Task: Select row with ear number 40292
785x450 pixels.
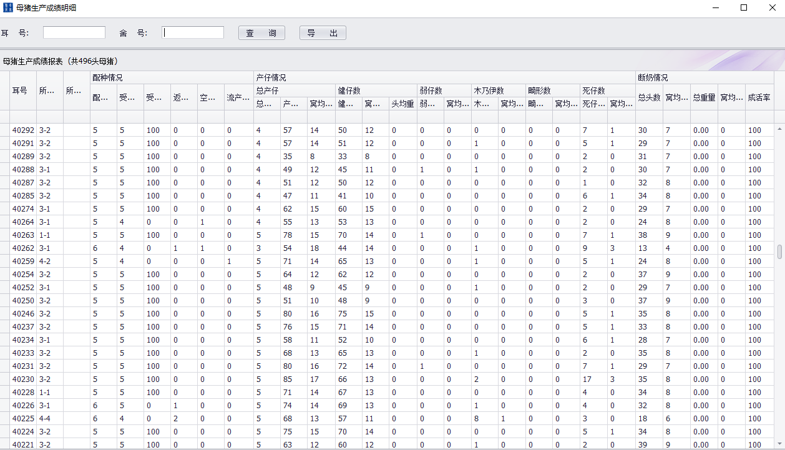Action: pos(23,130)
